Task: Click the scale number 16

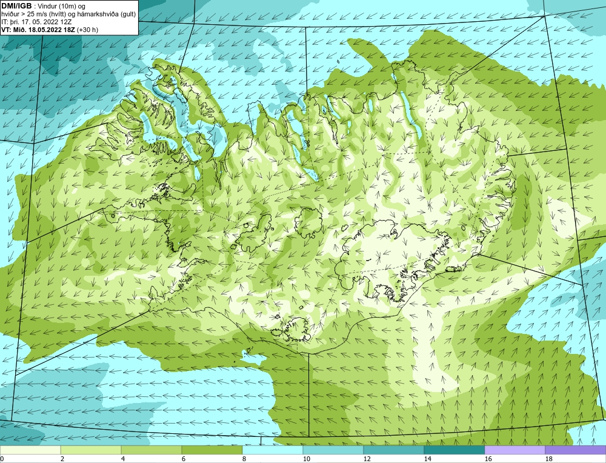Action: coord(488,459)
